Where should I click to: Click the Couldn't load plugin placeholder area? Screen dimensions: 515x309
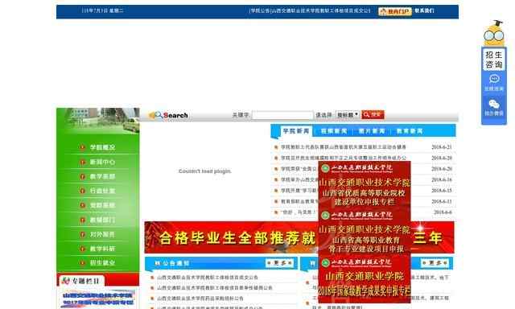[205, 171]
